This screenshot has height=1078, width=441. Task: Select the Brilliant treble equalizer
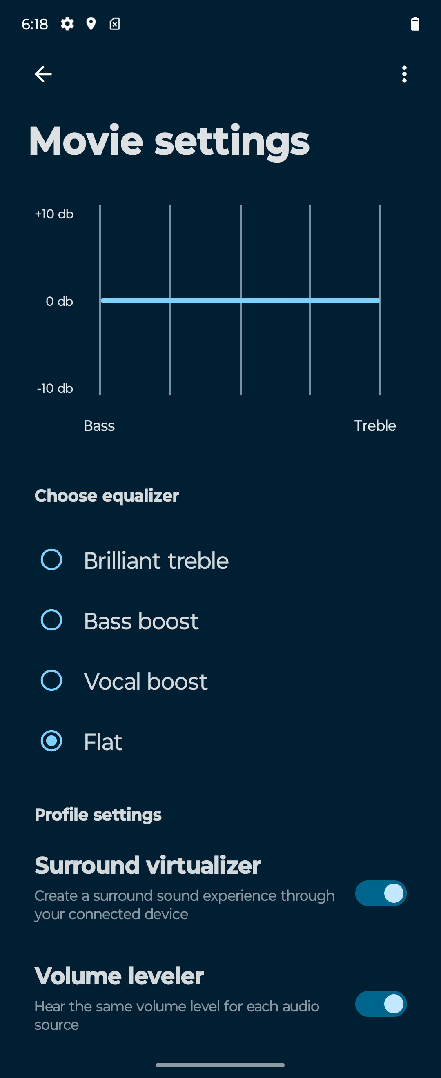[220, 560]
